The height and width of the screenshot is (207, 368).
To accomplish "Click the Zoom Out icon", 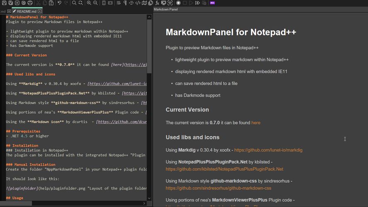I will (x=95, y=3).
